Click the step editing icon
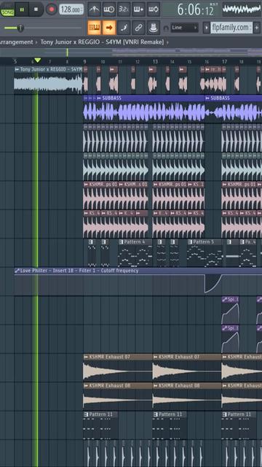The width and height of the screenshot is (262, 467). [x=124, y=28]
